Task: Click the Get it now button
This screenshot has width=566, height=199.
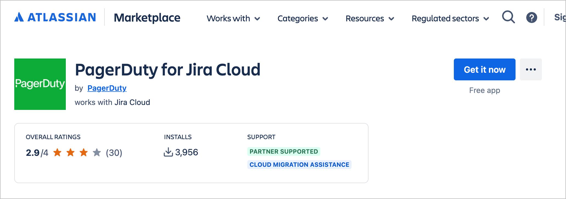Action: (x=485, y=69)
